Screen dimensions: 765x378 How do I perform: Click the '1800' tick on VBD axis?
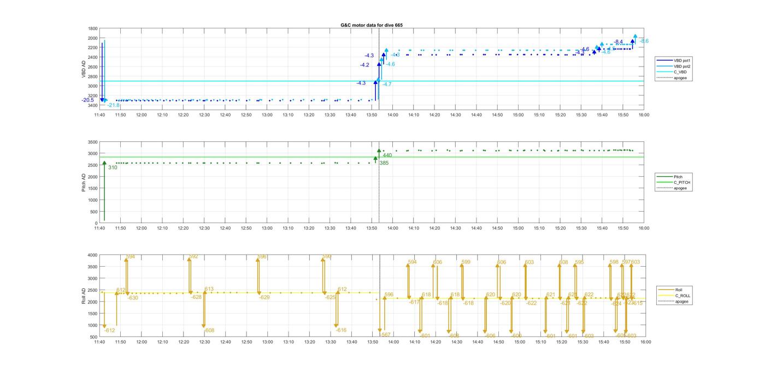point(93,28)
